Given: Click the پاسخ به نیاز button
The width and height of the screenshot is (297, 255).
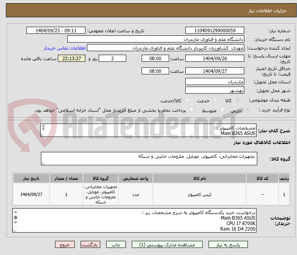Looking at the screenshot, I should click(228, 244).
